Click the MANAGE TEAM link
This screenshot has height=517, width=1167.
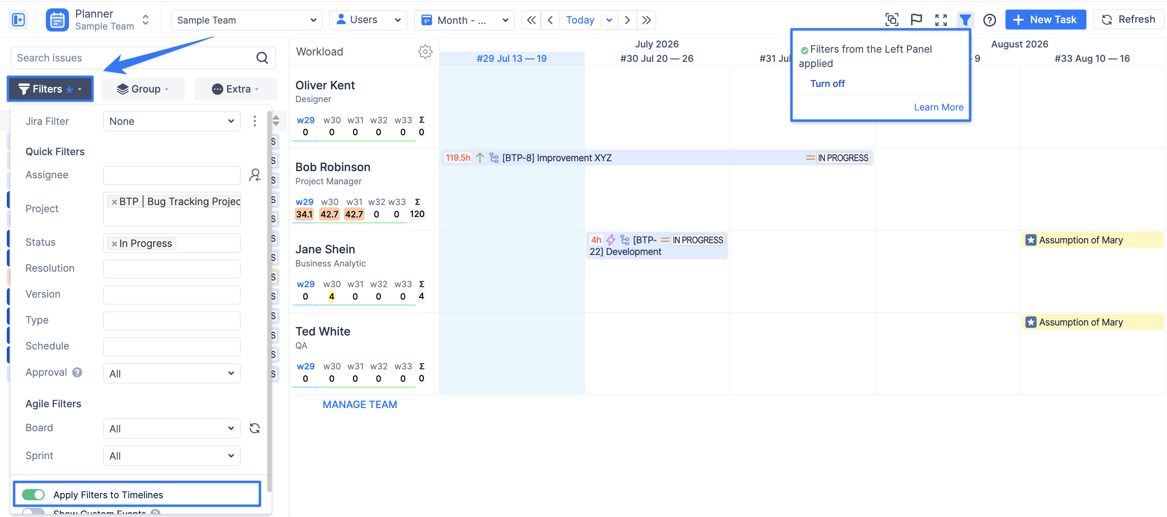coord(360,404)
